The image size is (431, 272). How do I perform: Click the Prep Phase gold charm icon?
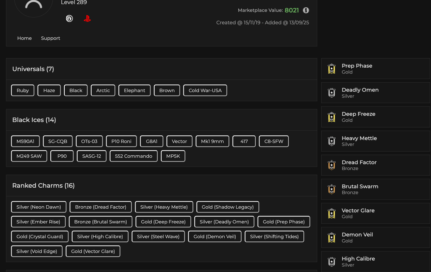332,69
